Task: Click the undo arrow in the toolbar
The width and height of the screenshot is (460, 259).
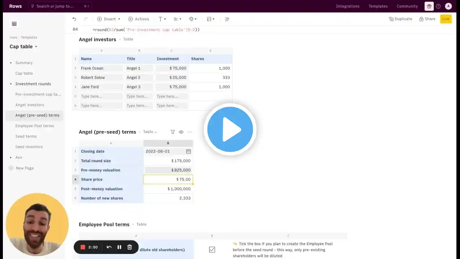Action: pos(74,19)
